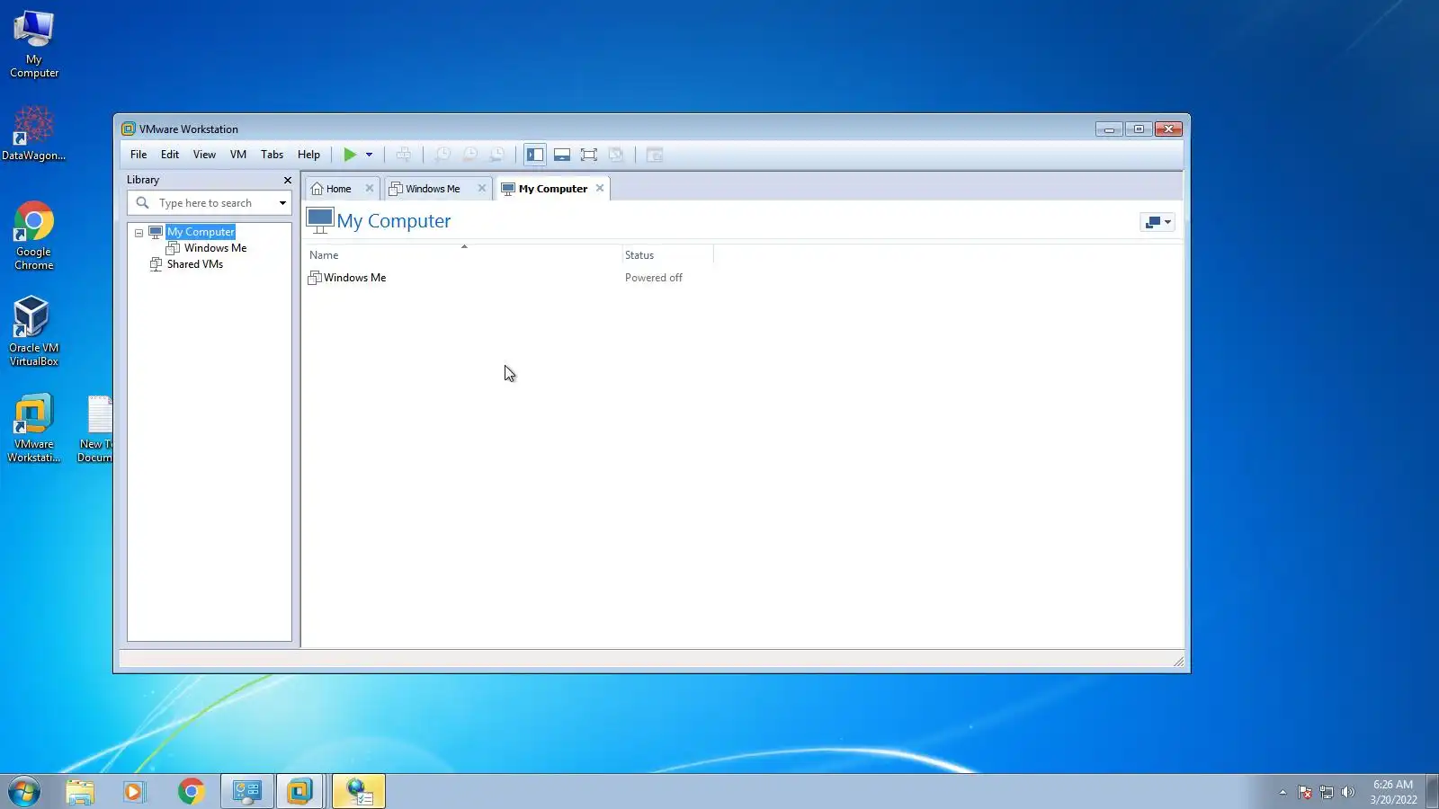Click the Send Ctrl+Alt+Del toolbar icon

coord(404,155)
